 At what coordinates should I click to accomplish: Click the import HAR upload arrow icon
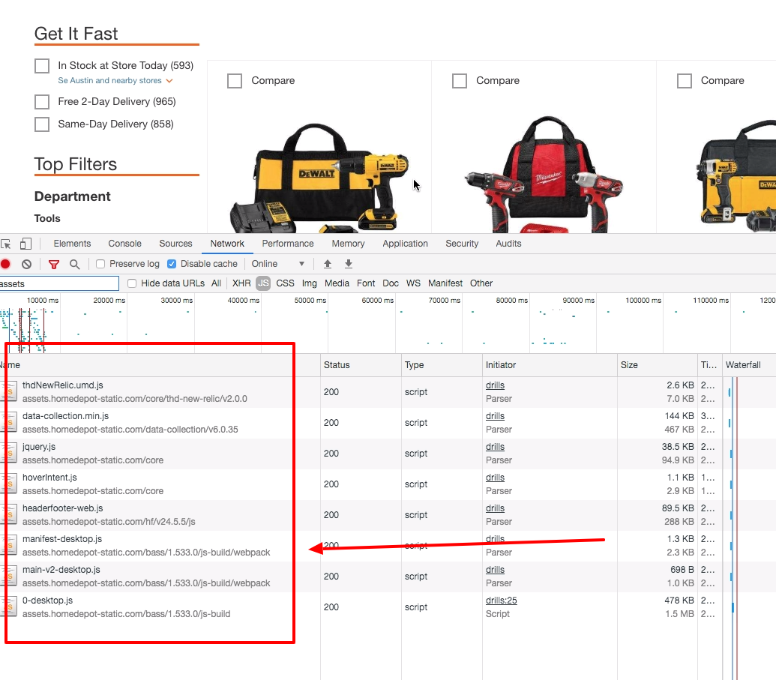(328, 264)
